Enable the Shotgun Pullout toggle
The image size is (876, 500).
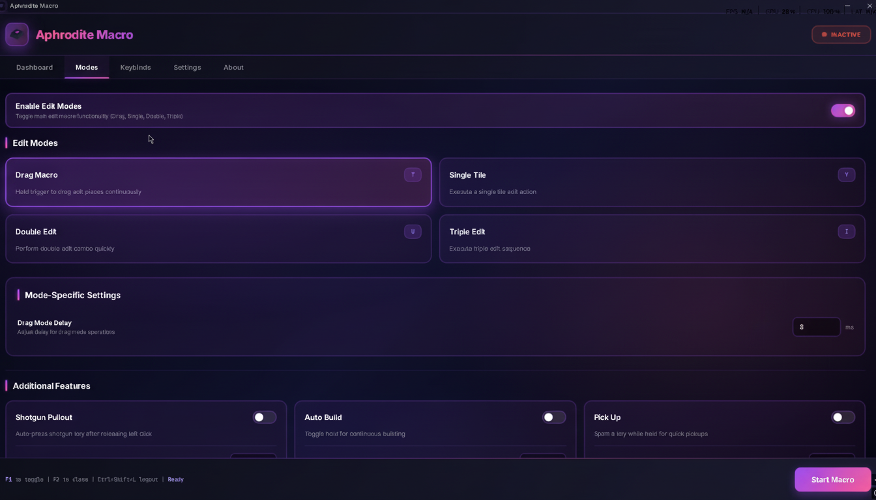click(265, 417)
